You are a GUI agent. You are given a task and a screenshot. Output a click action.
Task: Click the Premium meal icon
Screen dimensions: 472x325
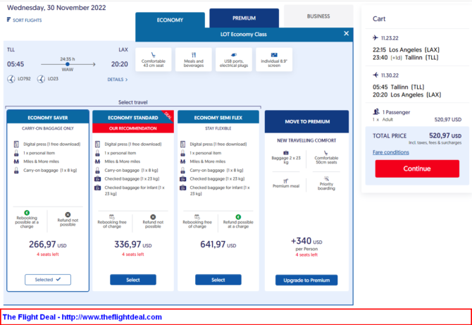pos(286,181)
